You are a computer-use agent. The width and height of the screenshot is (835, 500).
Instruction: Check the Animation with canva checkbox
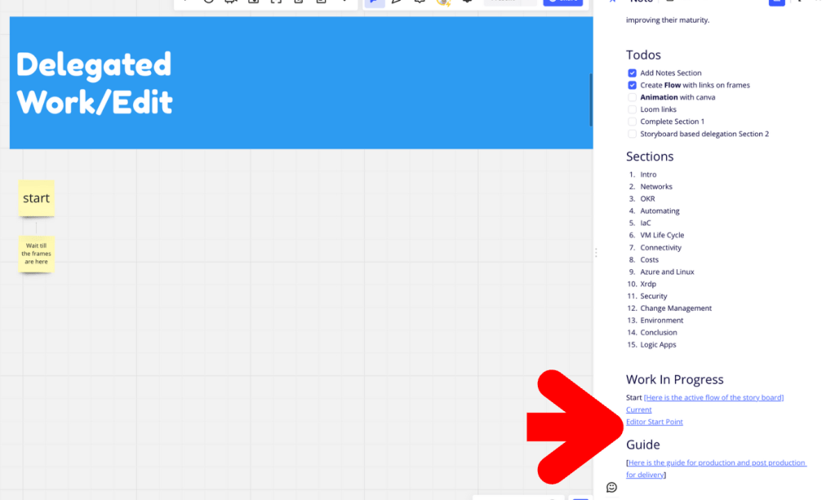pyautogui.click(x=632, y=97)
